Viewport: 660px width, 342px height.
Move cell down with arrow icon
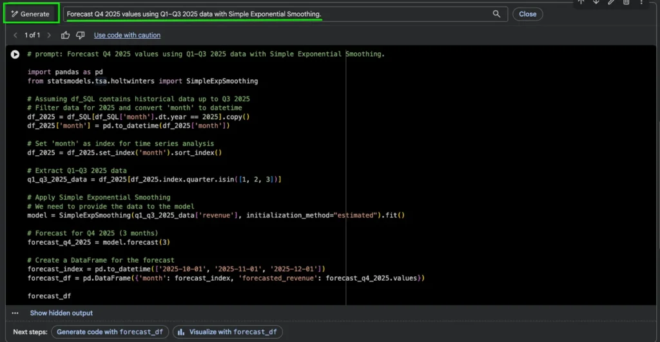(596, 2)
